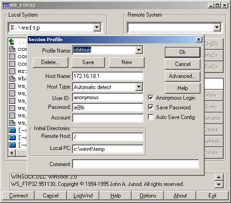Click Help in the Session Profile dialog
The height and width of the screenshot is (203, 231).
click(182, 88)
